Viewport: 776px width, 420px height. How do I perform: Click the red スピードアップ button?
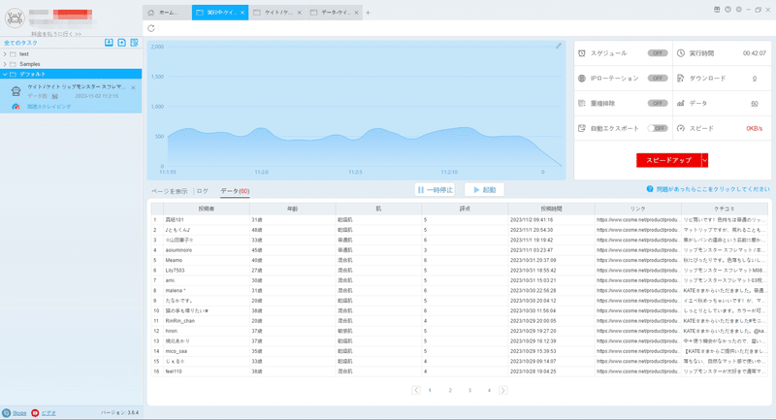pos(668,160)
